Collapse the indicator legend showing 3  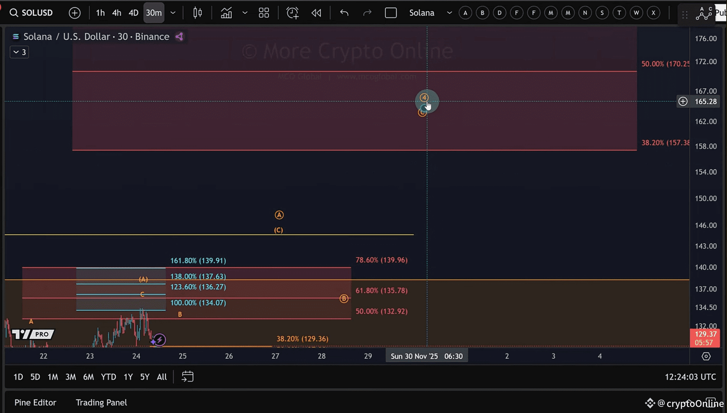point(19,52)
